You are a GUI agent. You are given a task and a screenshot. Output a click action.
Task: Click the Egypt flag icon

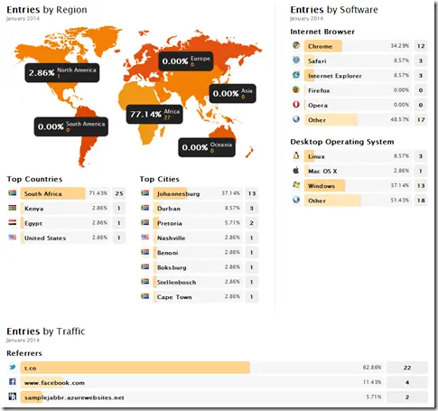[13, 222]
